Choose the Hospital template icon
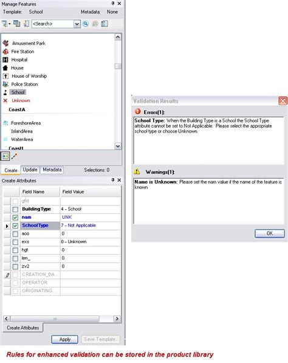 click(x=5, y=60)
